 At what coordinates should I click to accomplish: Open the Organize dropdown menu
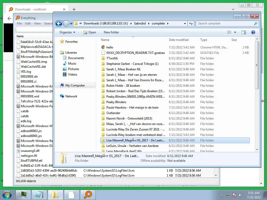coord(67,32)
